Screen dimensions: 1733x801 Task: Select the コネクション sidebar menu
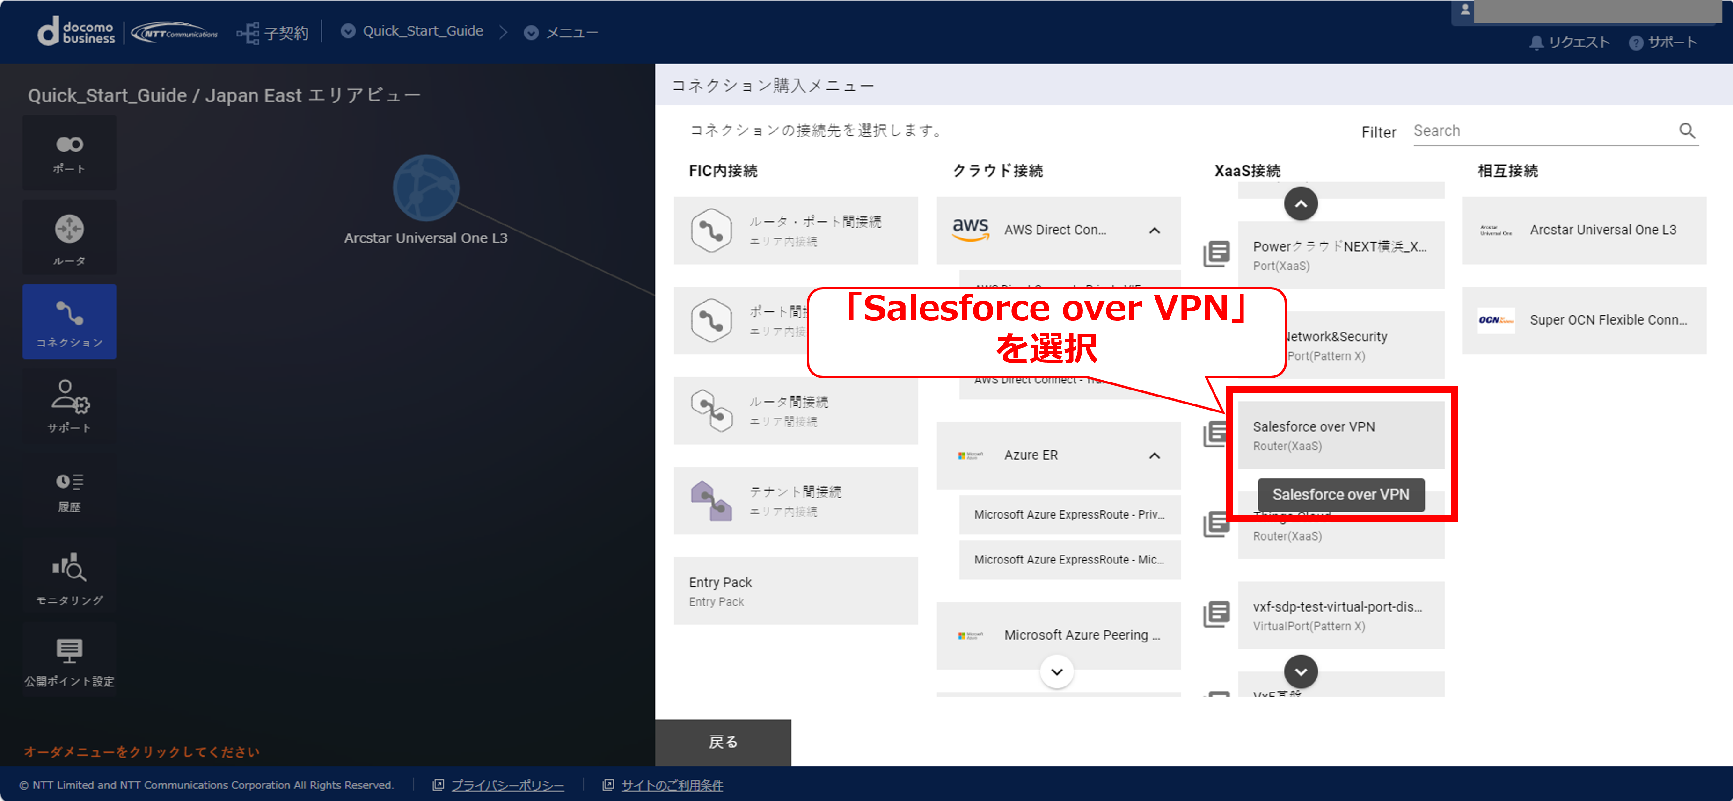pyautogui.click(x=69, y=322)
